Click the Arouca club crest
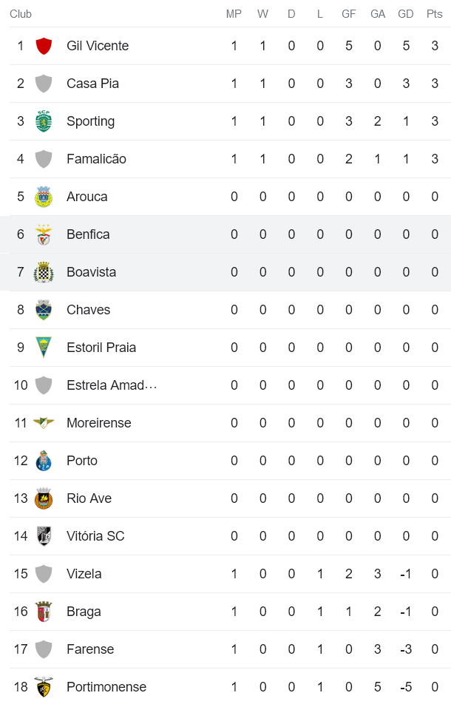The image size is (451, 707). 44,196
